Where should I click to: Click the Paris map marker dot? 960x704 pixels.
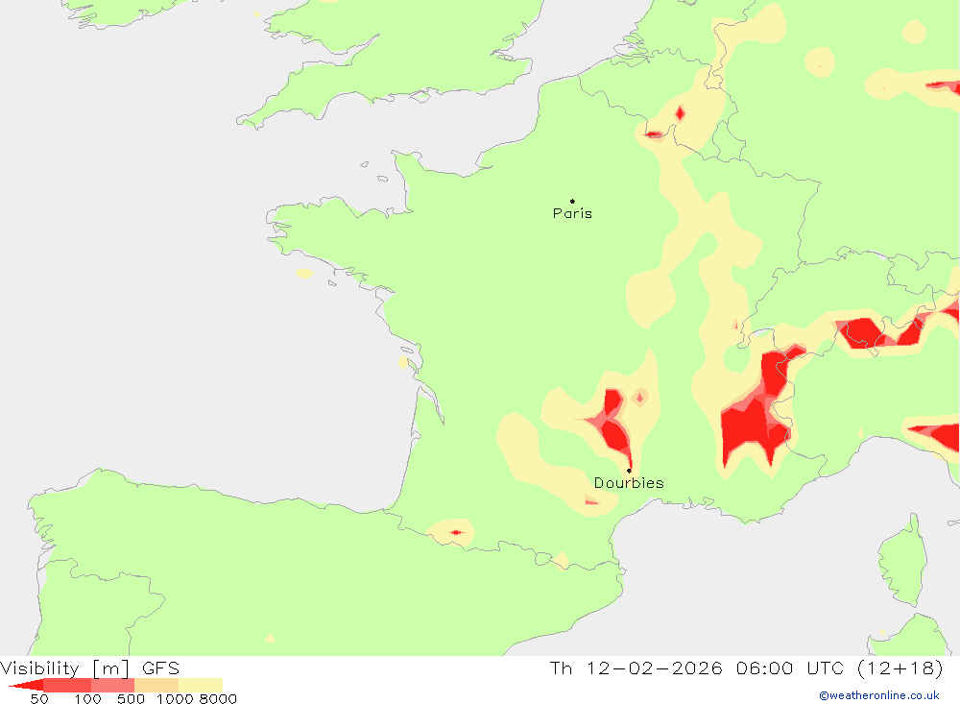[572, 201]
